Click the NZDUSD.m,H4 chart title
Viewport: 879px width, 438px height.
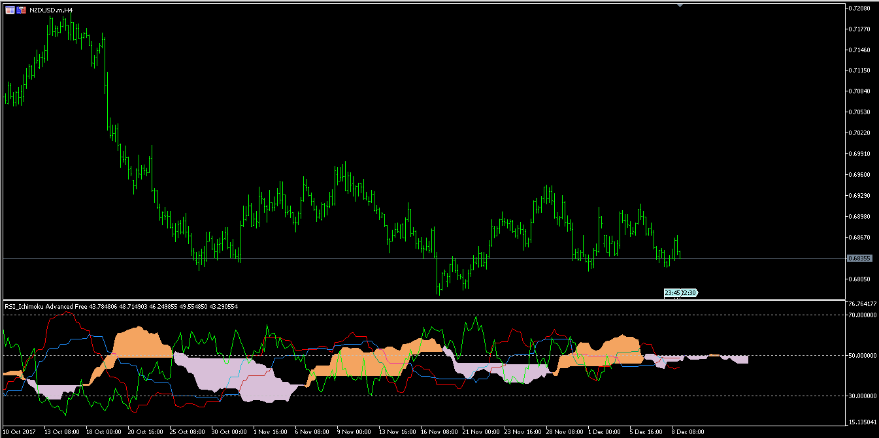[x=51, y=10]
